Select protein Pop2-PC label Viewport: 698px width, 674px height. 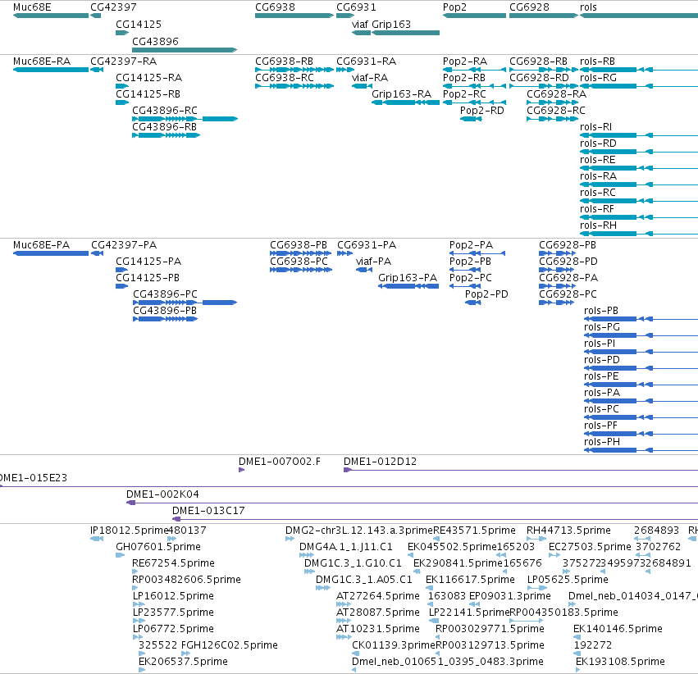(471, 278)
